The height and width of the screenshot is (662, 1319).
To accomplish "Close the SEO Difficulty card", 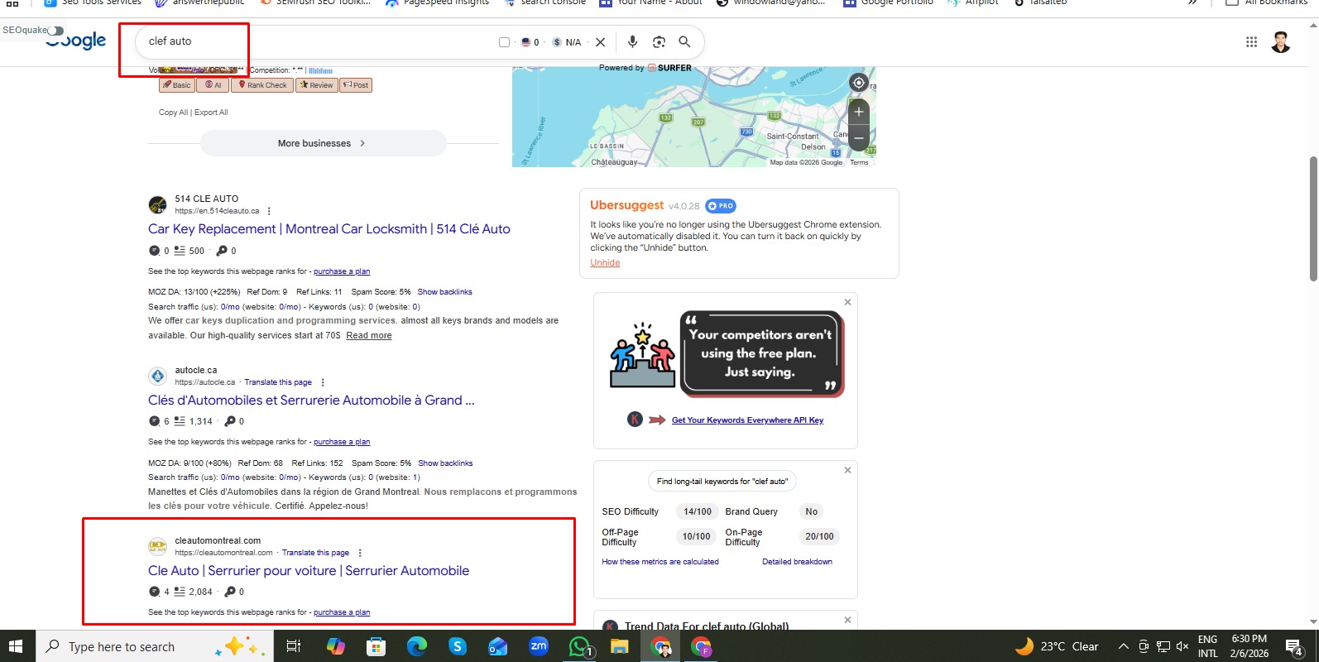I will 847,470.
